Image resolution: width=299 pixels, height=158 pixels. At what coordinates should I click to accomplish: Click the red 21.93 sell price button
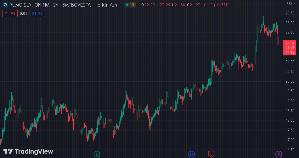click(10, 13)
